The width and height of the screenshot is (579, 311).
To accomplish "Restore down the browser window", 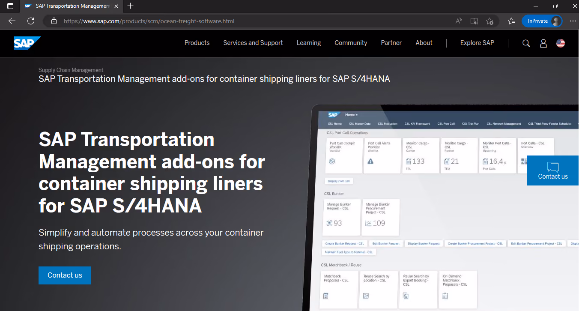I will 555,6.
